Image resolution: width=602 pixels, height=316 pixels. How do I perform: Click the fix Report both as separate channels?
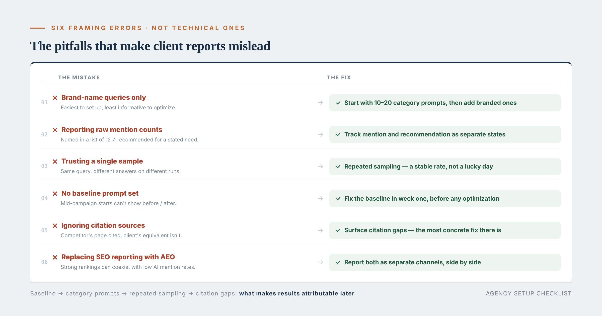445,262
